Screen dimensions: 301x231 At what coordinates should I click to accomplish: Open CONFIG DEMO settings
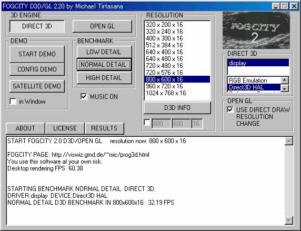point(37,69)
